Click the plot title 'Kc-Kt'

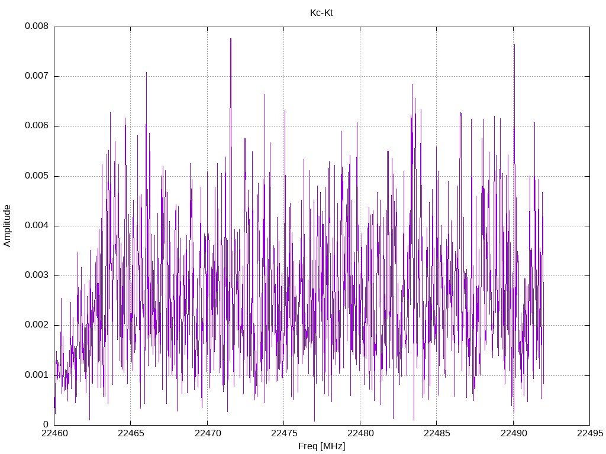321,13
